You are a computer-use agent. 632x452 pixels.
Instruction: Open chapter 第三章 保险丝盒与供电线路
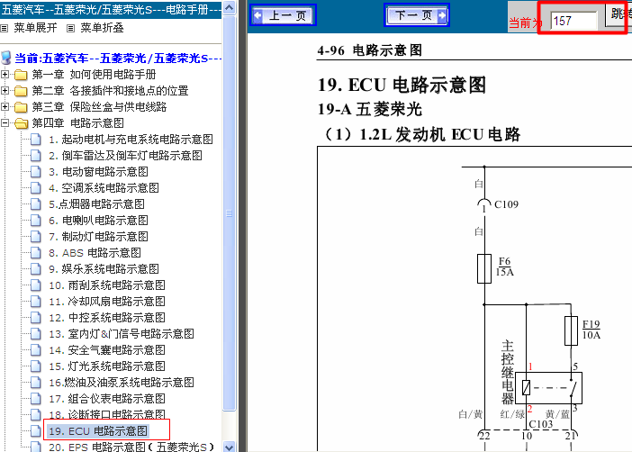pos(99,107)
